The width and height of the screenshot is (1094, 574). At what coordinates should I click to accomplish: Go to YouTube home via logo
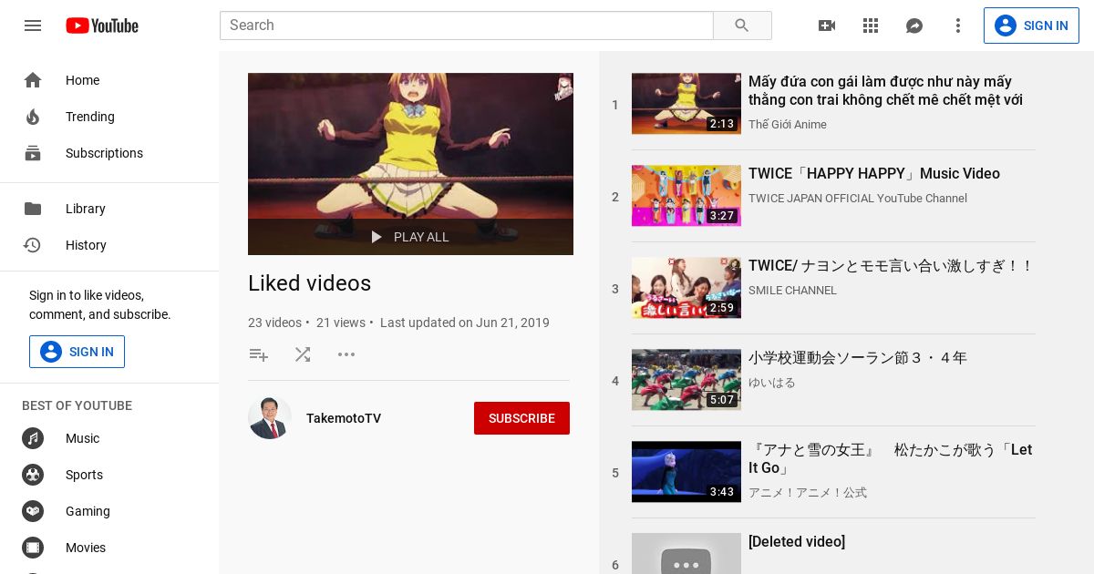pos(102,26)
